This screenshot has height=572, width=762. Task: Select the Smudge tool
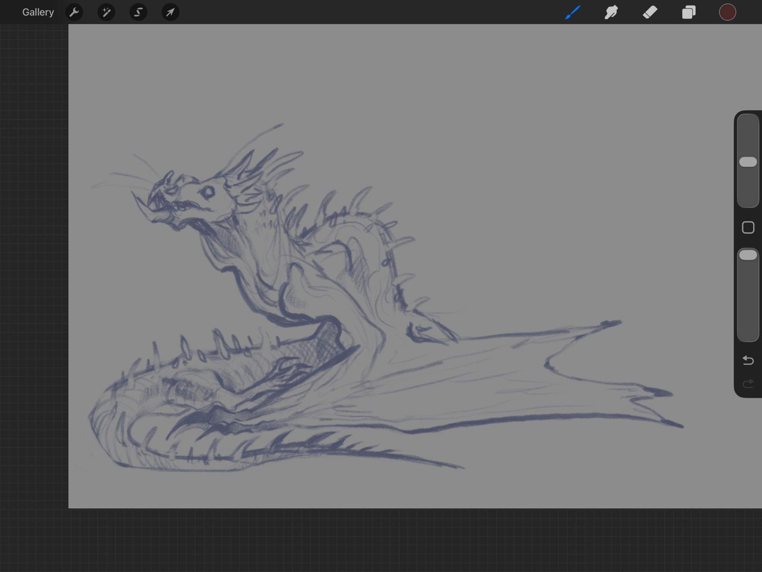click(611, 12)
